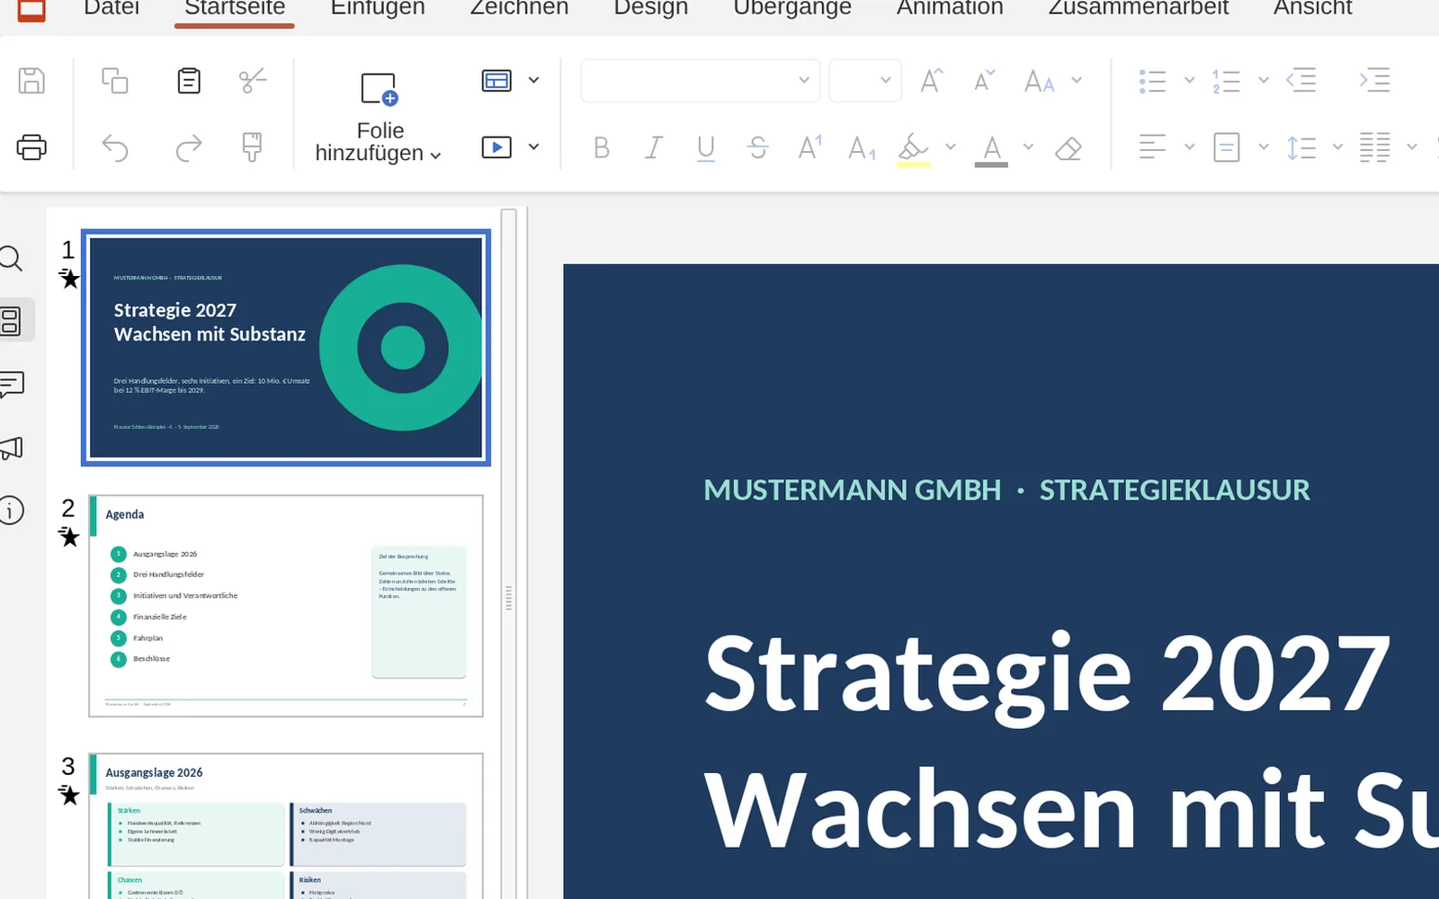The width and height of the screenshot is (1439, 899).
Task: Increase font size
Action: pos(932,81)
